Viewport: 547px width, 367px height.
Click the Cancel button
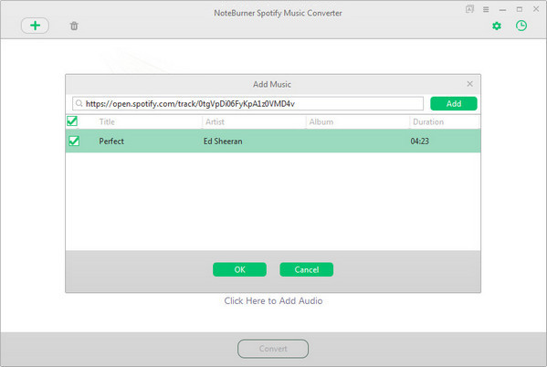click(306, 269)
